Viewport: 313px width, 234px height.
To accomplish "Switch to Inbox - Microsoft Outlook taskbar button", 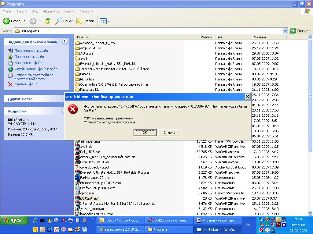I will (120, 220).
